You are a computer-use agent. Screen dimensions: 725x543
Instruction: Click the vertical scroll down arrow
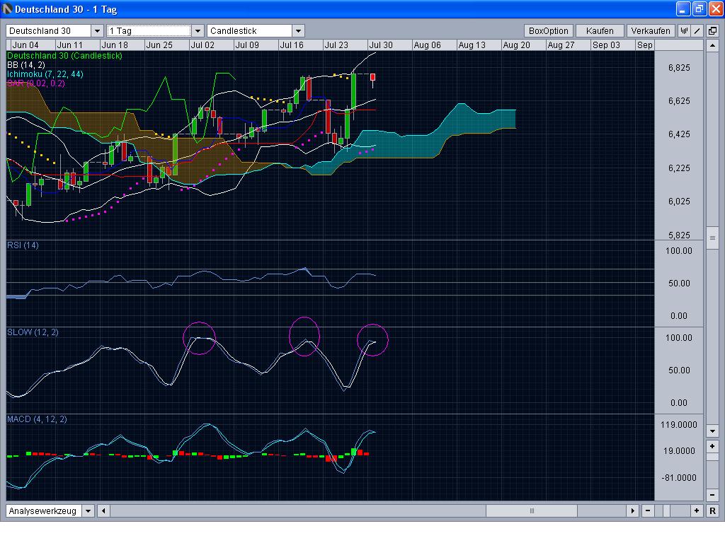click(712, 431)
